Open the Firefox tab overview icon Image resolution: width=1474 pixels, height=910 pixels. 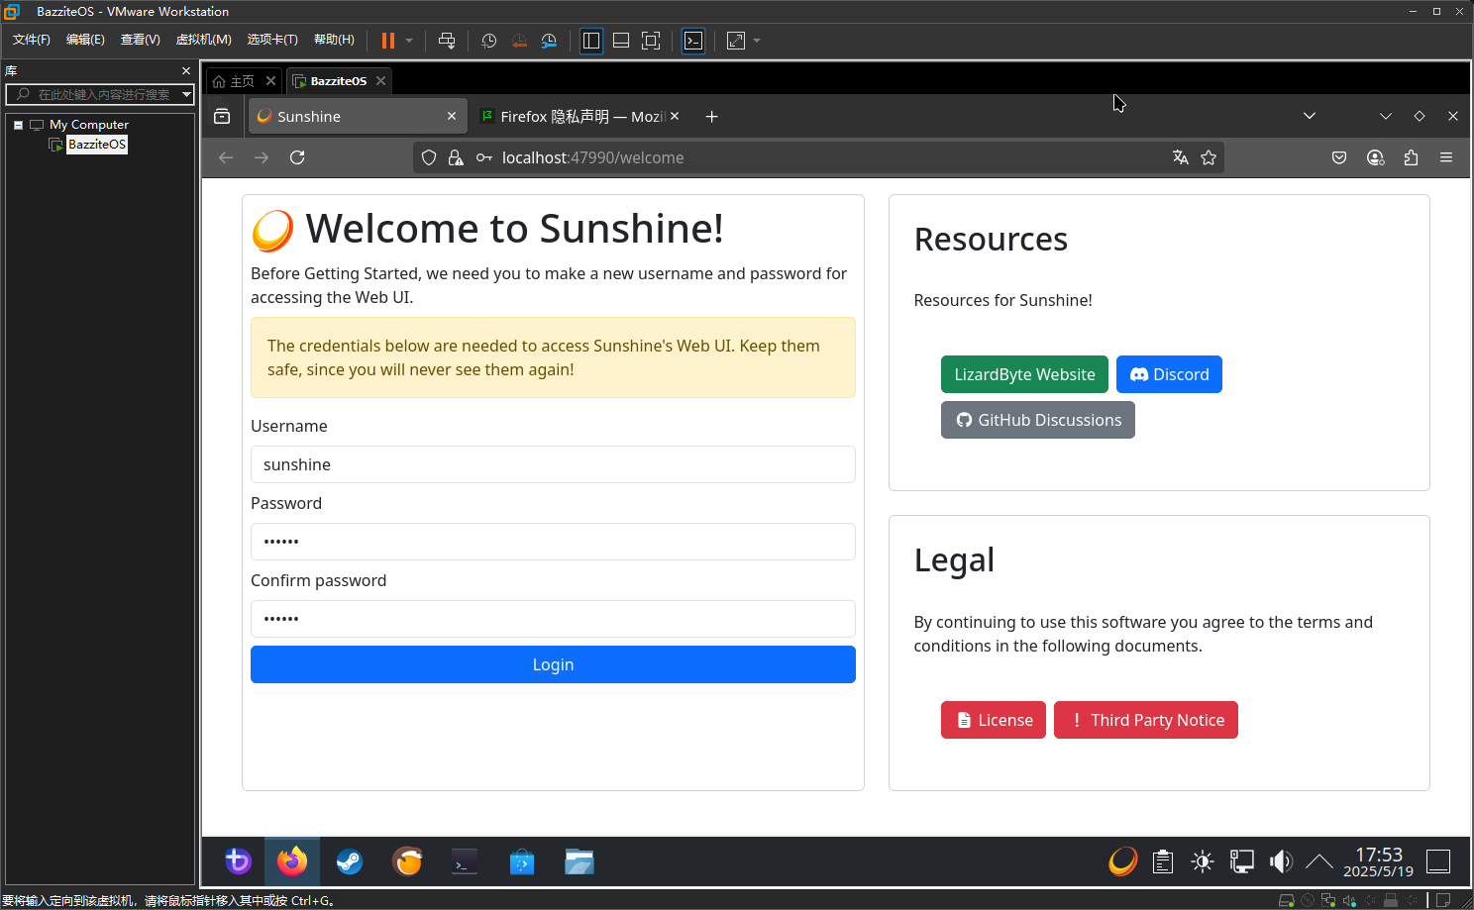point(222,116)
